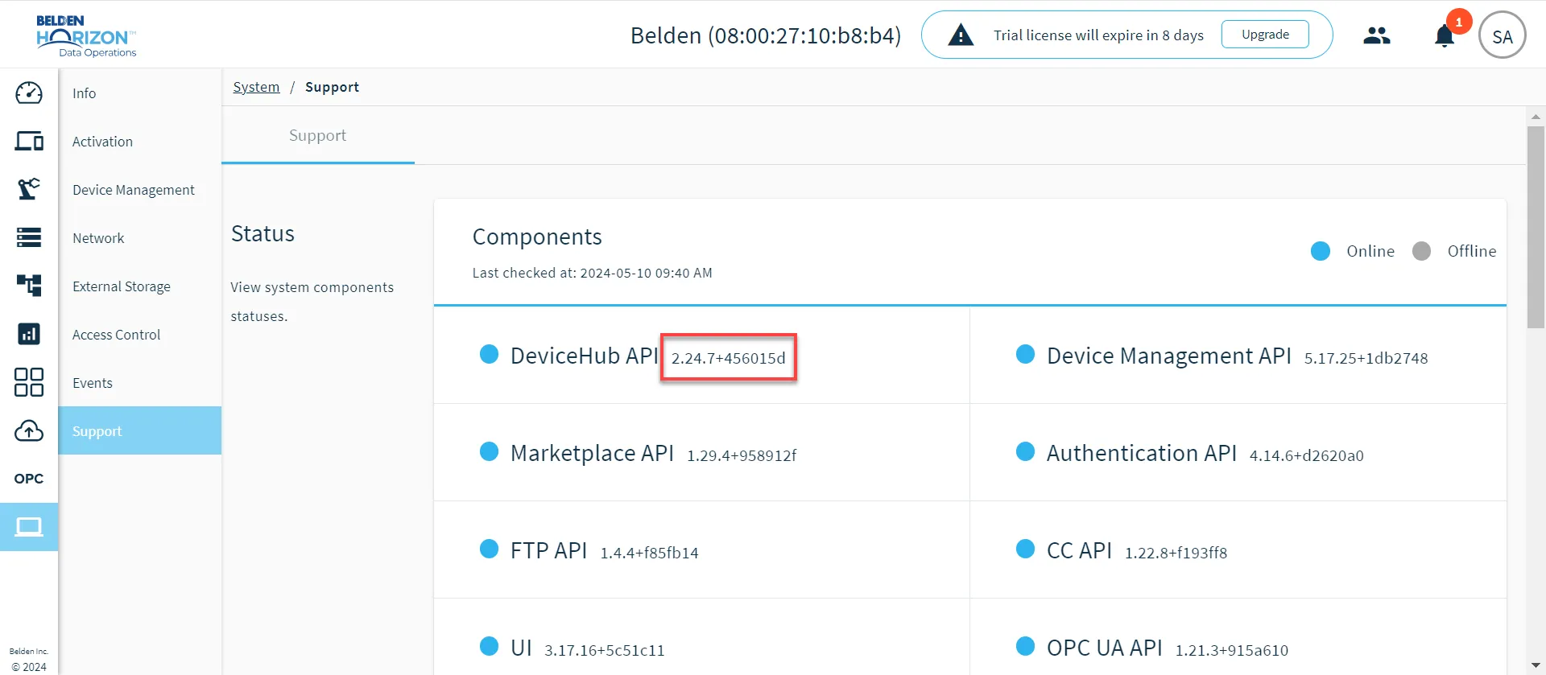Click the Device Management API status dot
The image size is (1546, 675).
point(1025,354)
